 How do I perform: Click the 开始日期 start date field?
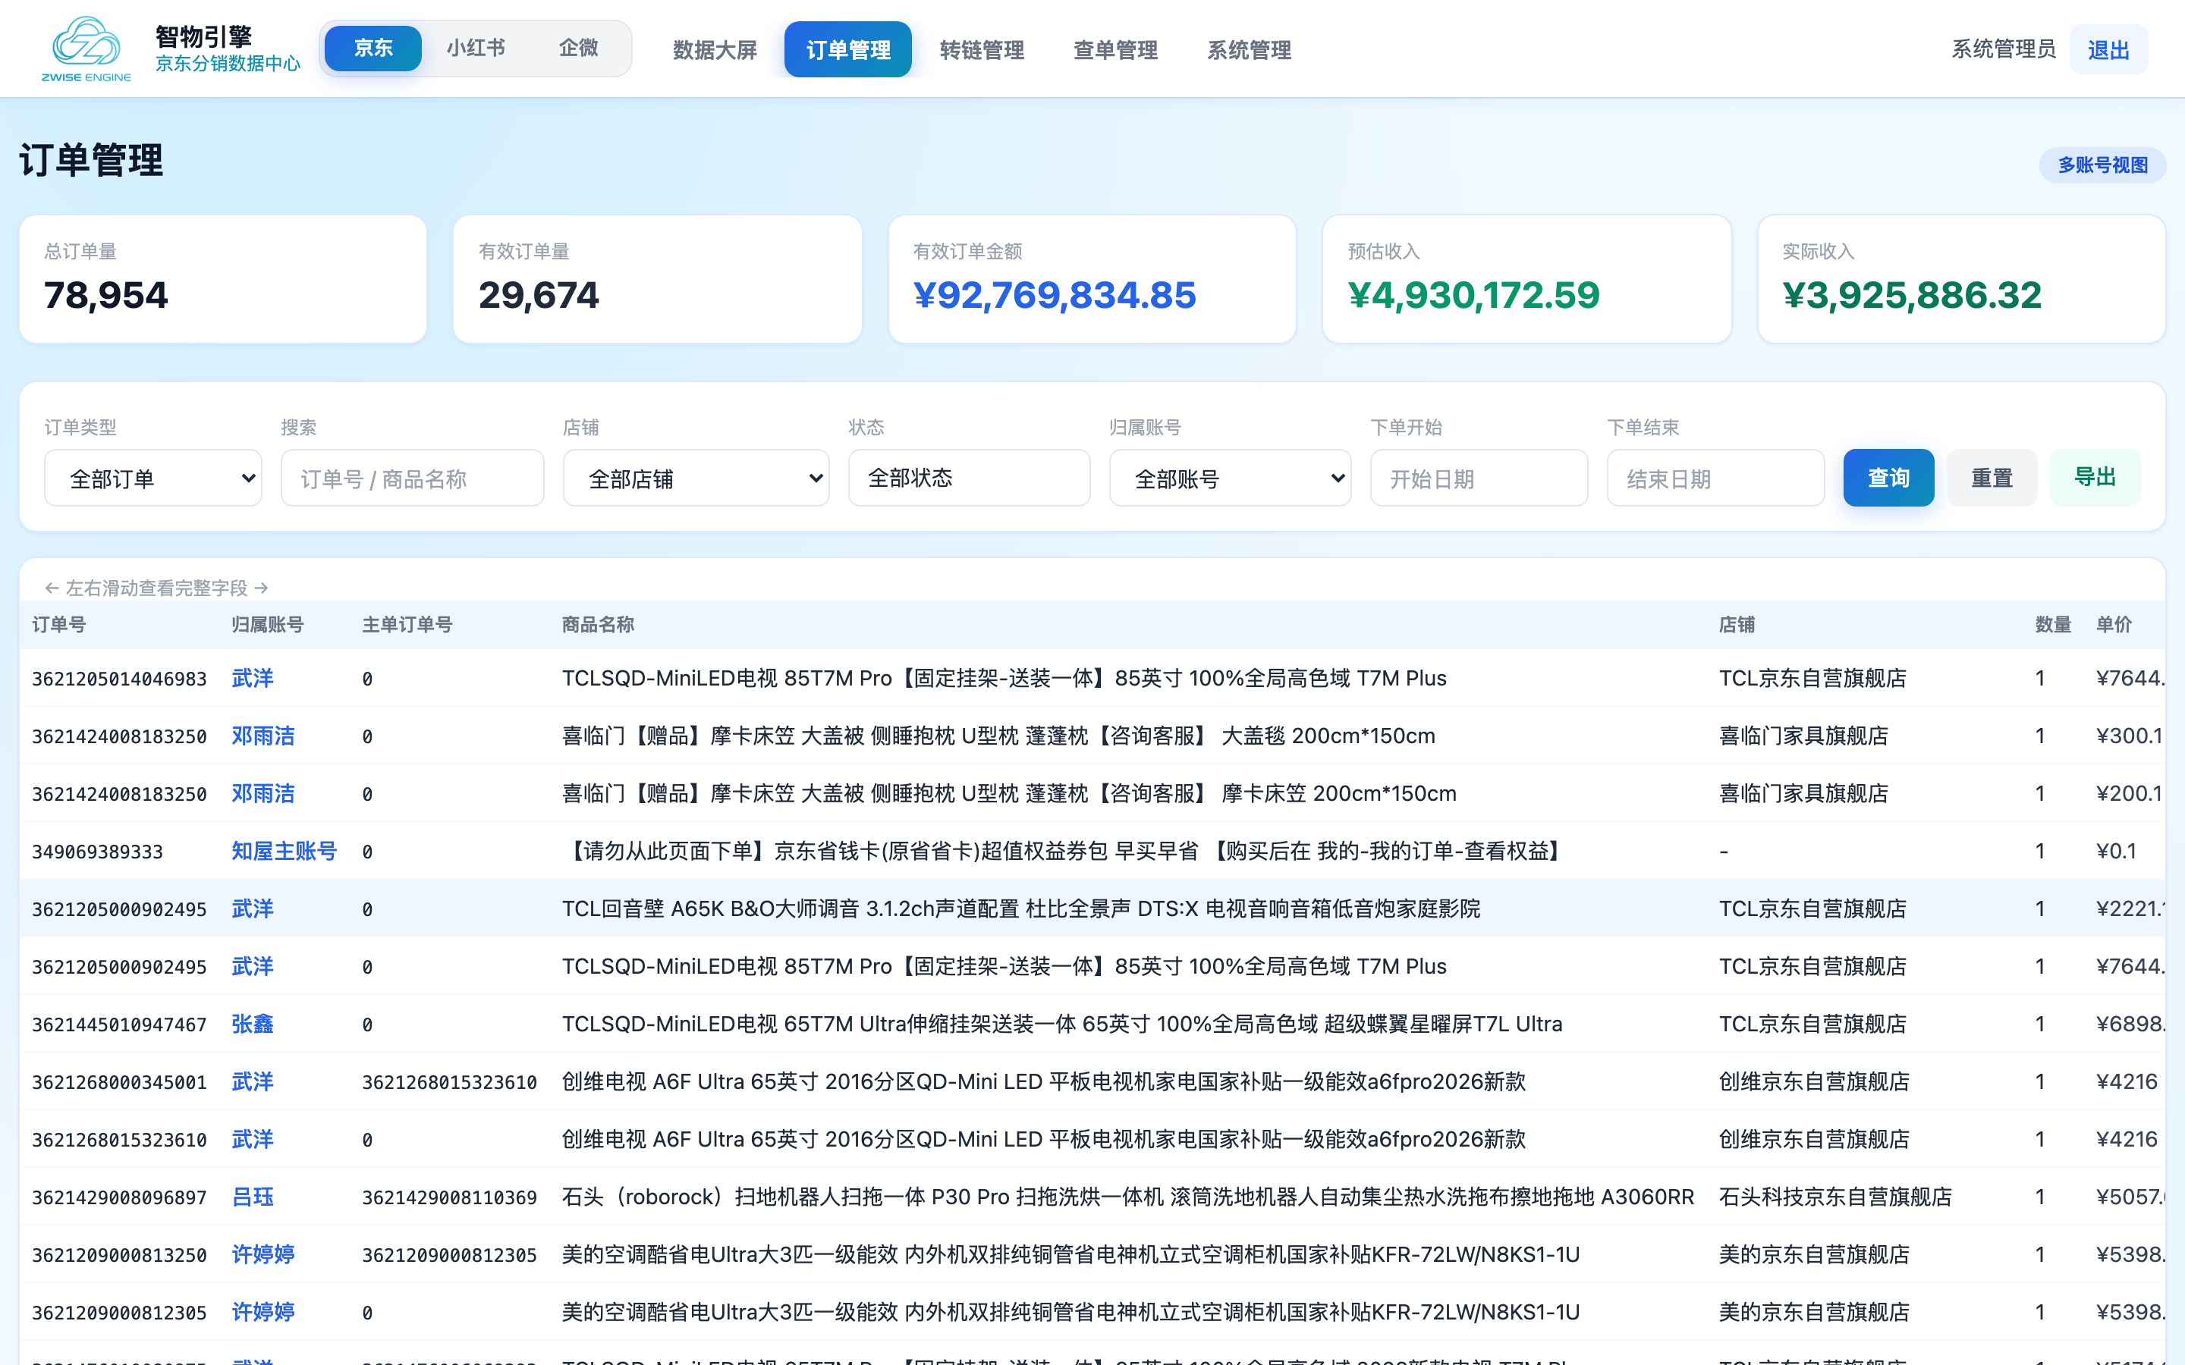(1479, 479)
